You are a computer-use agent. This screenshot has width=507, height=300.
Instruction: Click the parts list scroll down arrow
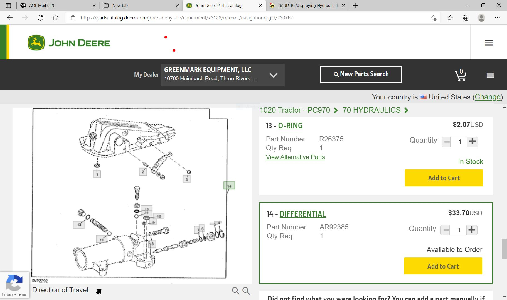click(x=504, y=297)
